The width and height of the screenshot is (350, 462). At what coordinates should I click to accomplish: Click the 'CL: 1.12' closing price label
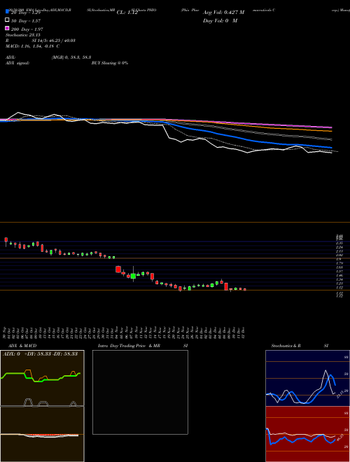127,13
